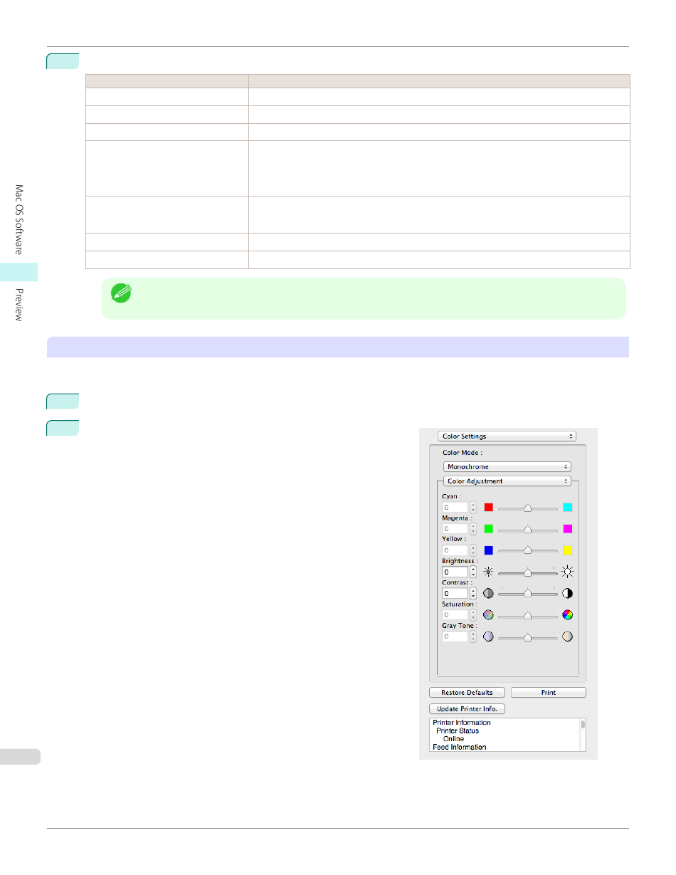Click the Gray Tone slider thumb
The image size is (676, 875).
click(528, 637)
